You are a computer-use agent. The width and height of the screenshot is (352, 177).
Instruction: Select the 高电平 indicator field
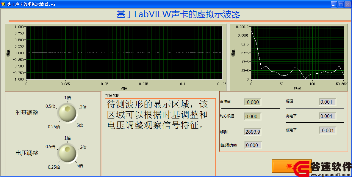tap(327, 116)
